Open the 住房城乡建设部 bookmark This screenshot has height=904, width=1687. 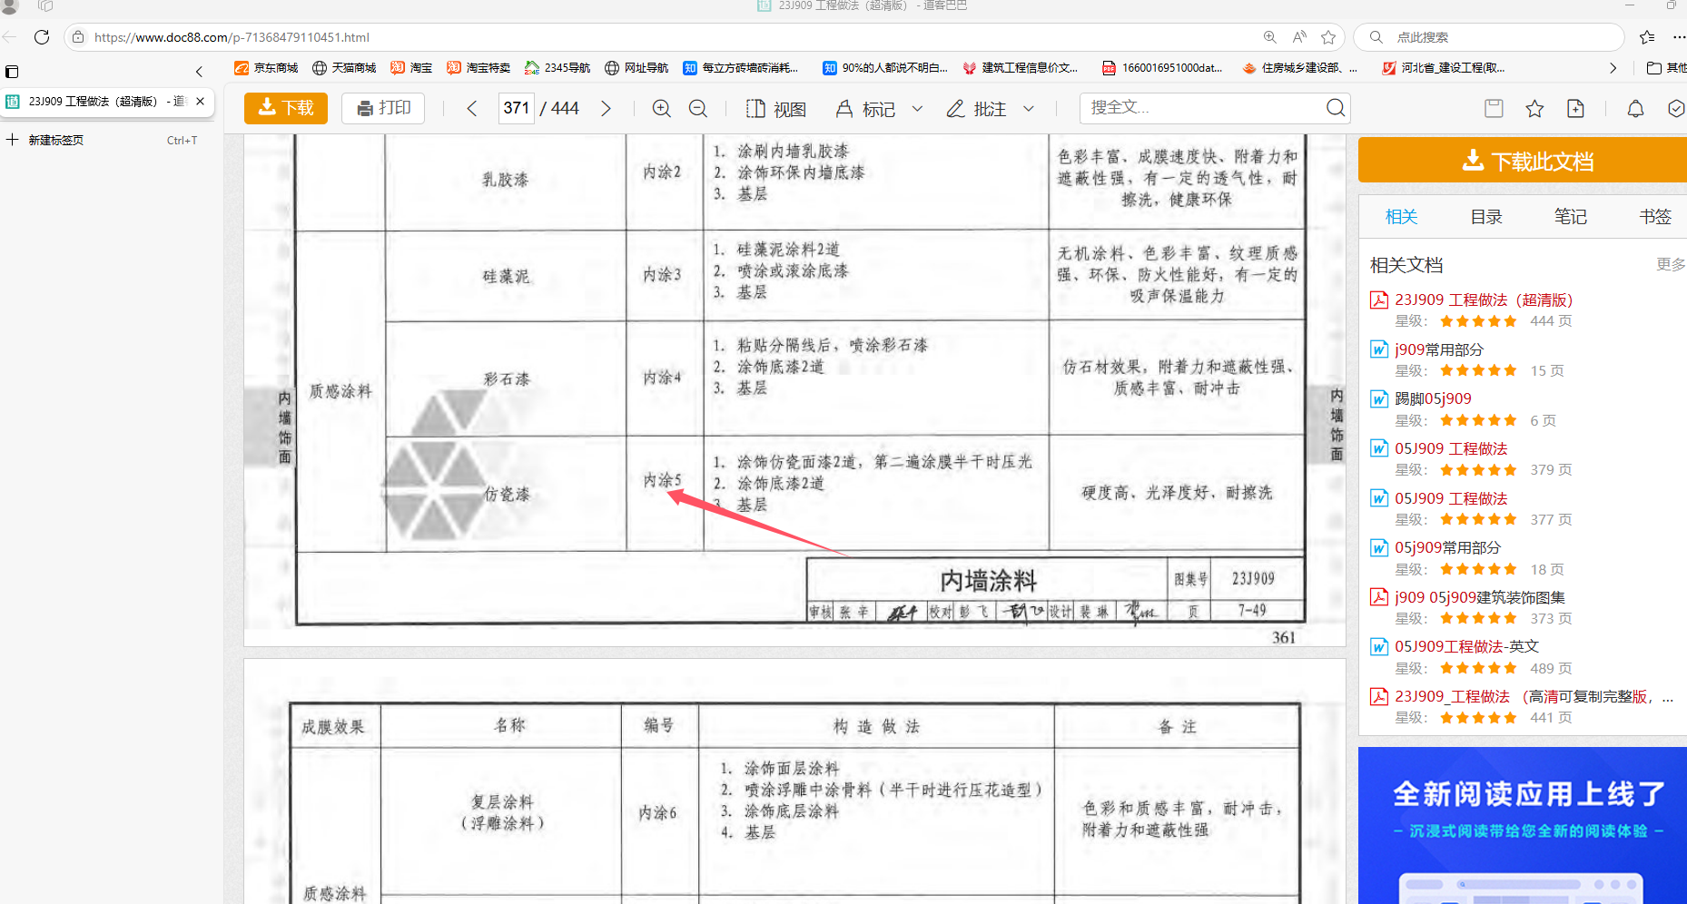click(1300, 68)
